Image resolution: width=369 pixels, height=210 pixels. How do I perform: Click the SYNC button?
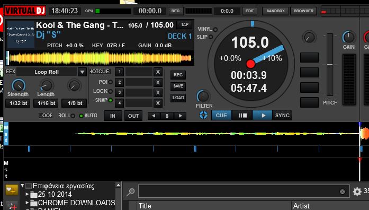tap(282, 116)
